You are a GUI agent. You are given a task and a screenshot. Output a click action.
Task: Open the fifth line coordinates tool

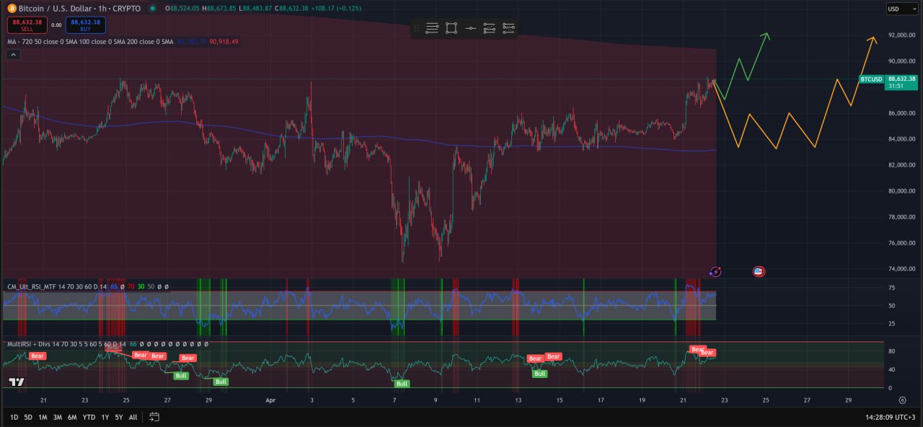click(x=508, y=28)
